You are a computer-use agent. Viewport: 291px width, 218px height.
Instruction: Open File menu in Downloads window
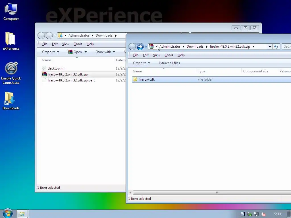pos(45,44)
